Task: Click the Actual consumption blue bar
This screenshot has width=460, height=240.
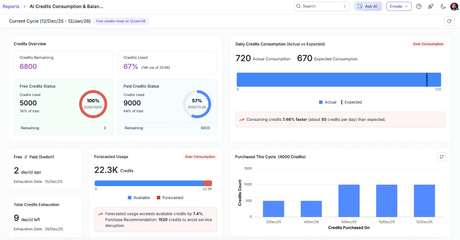Action: click(339, 80)
